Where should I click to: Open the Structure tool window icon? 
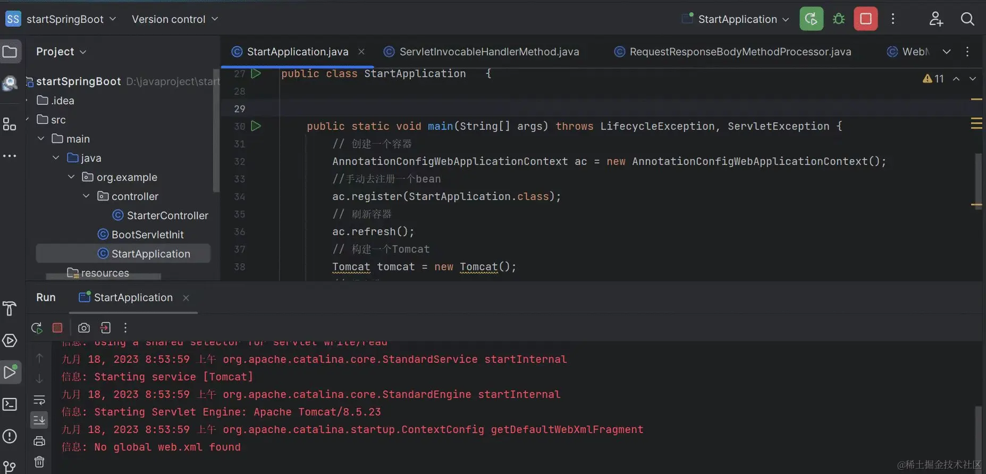(10, 124)
